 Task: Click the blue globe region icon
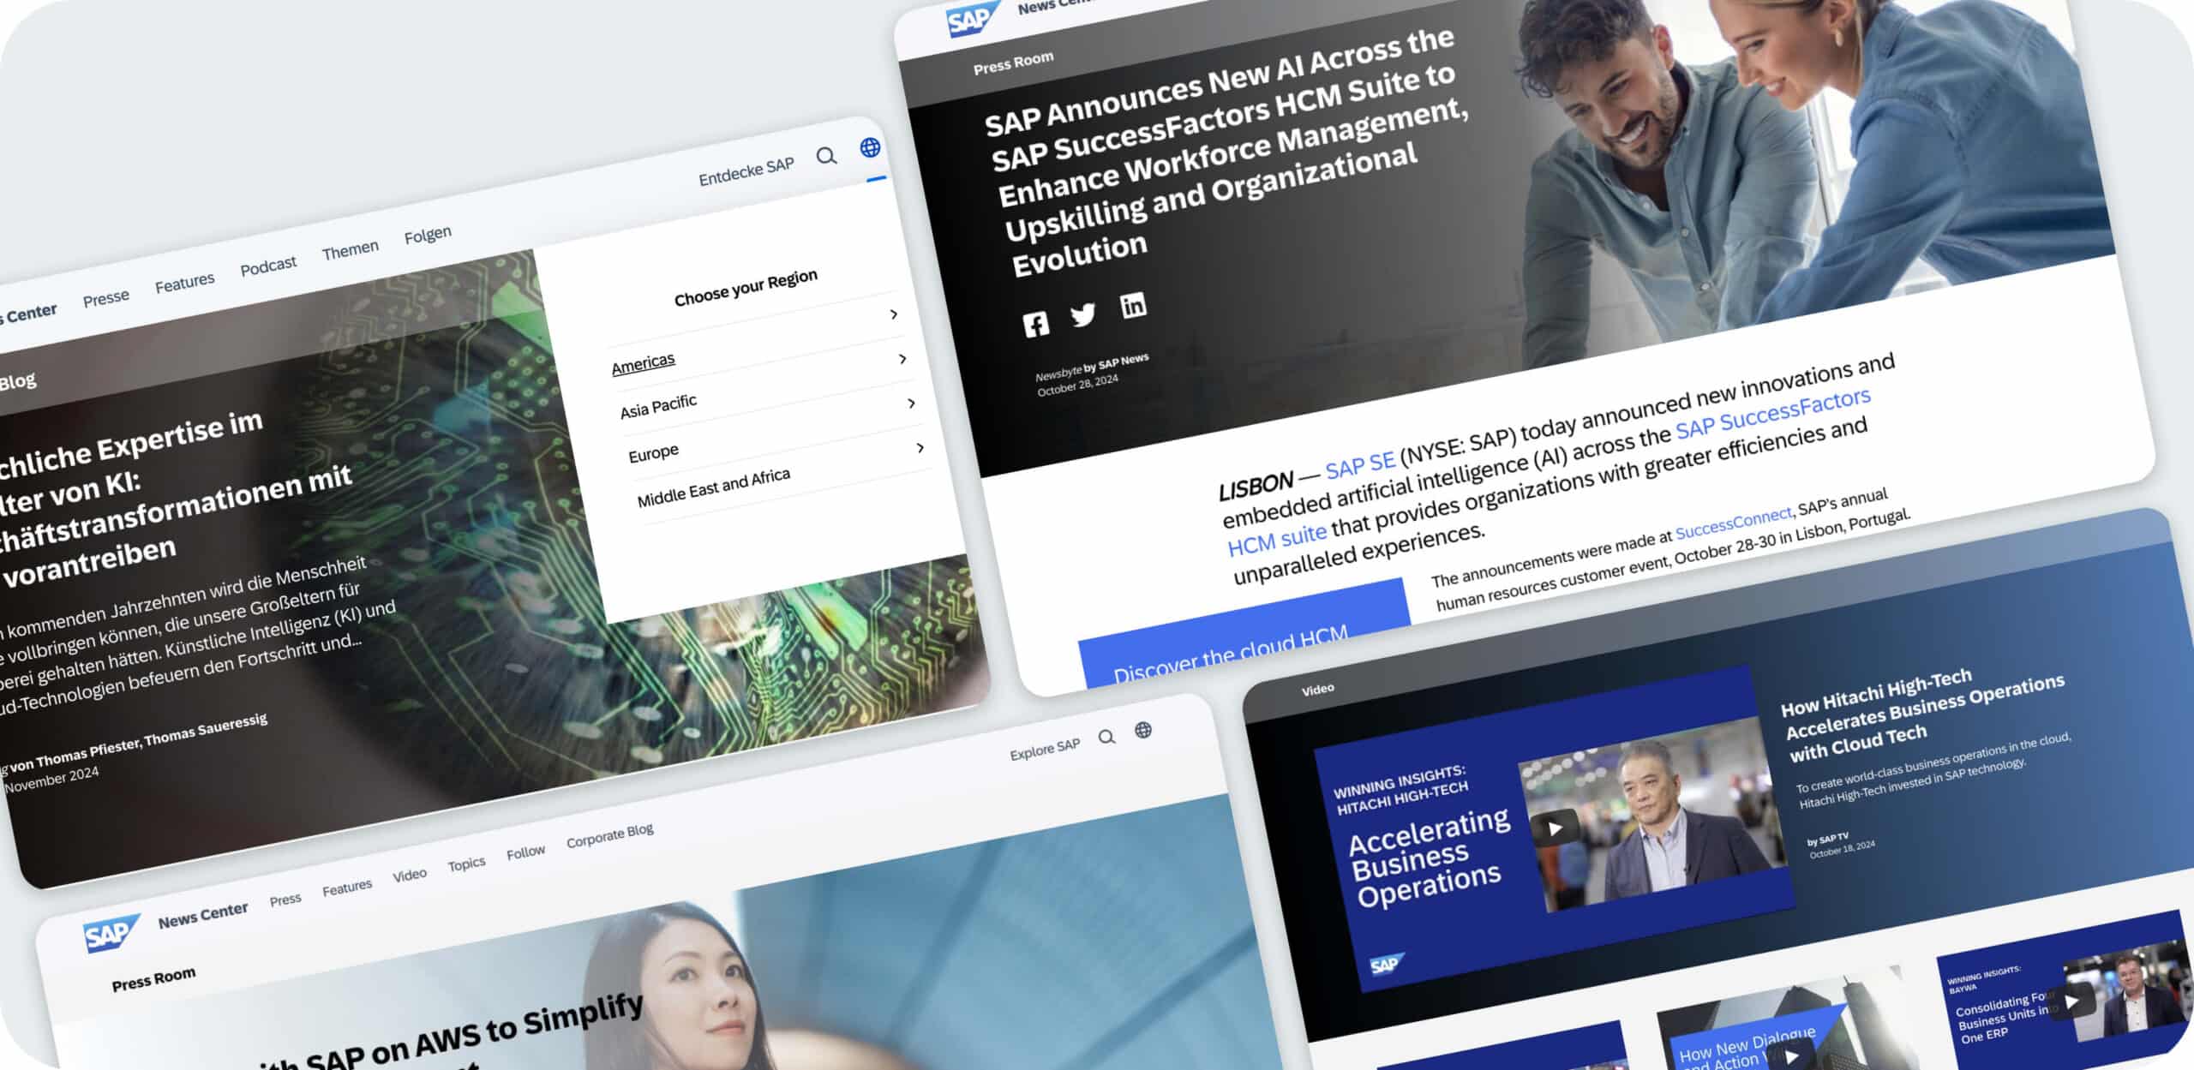870,147
